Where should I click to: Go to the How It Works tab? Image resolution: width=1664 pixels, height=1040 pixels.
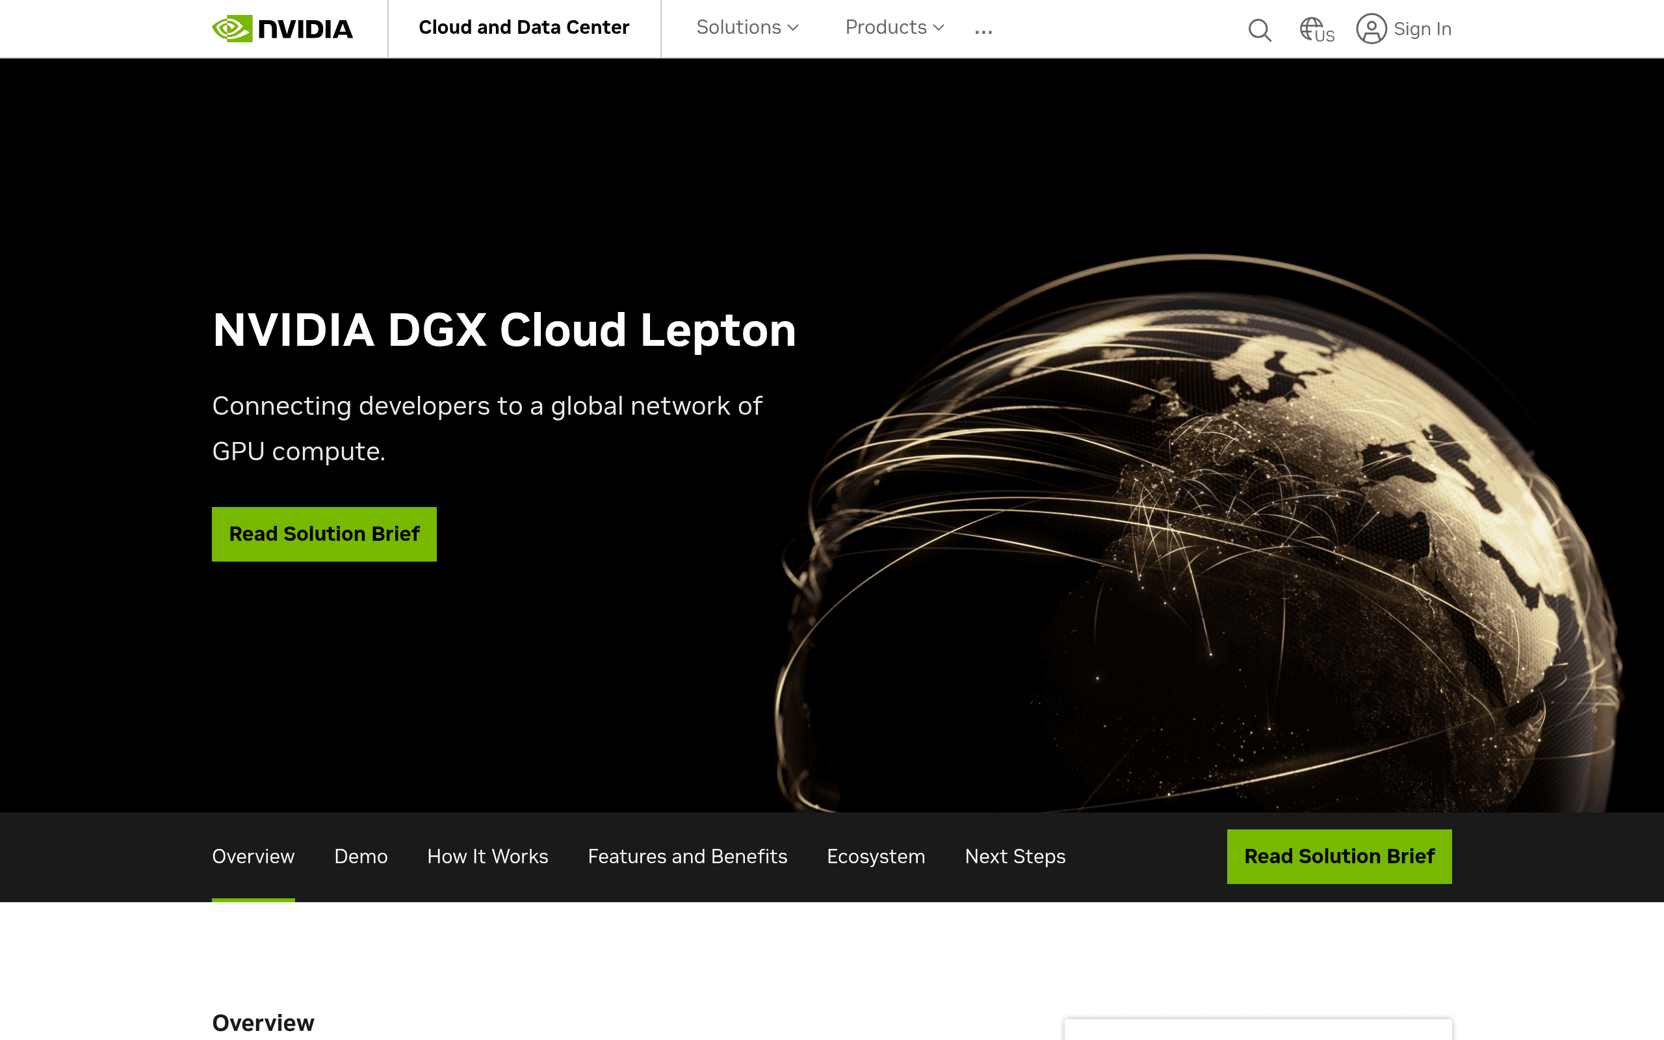tap(487, 856)
